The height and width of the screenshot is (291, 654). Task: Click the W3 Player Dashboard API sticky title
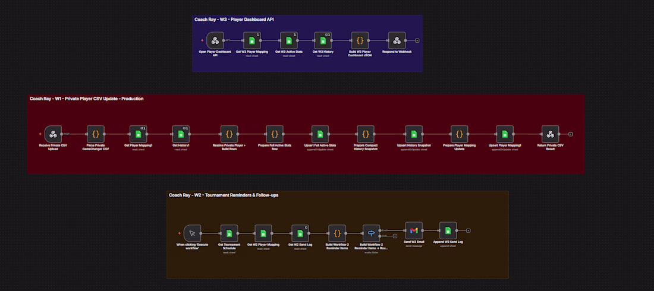coord(234,19)
